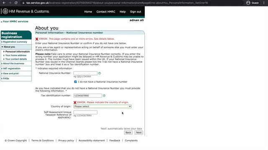
Task: Click the lock icon in address bar
Action: 23,3
